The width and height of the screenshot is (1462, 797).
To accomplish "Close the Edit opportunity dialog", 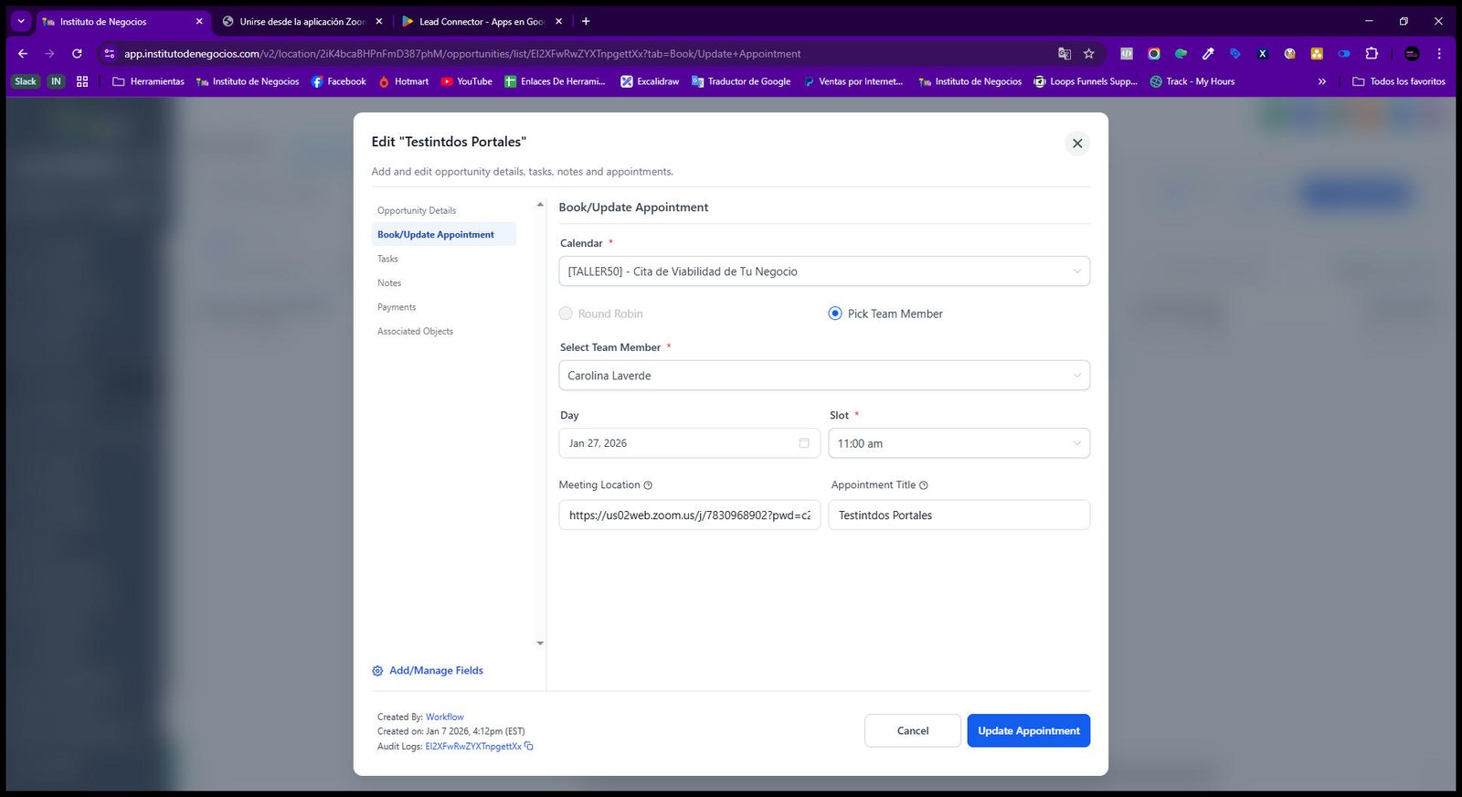I will pos(1077,143).
